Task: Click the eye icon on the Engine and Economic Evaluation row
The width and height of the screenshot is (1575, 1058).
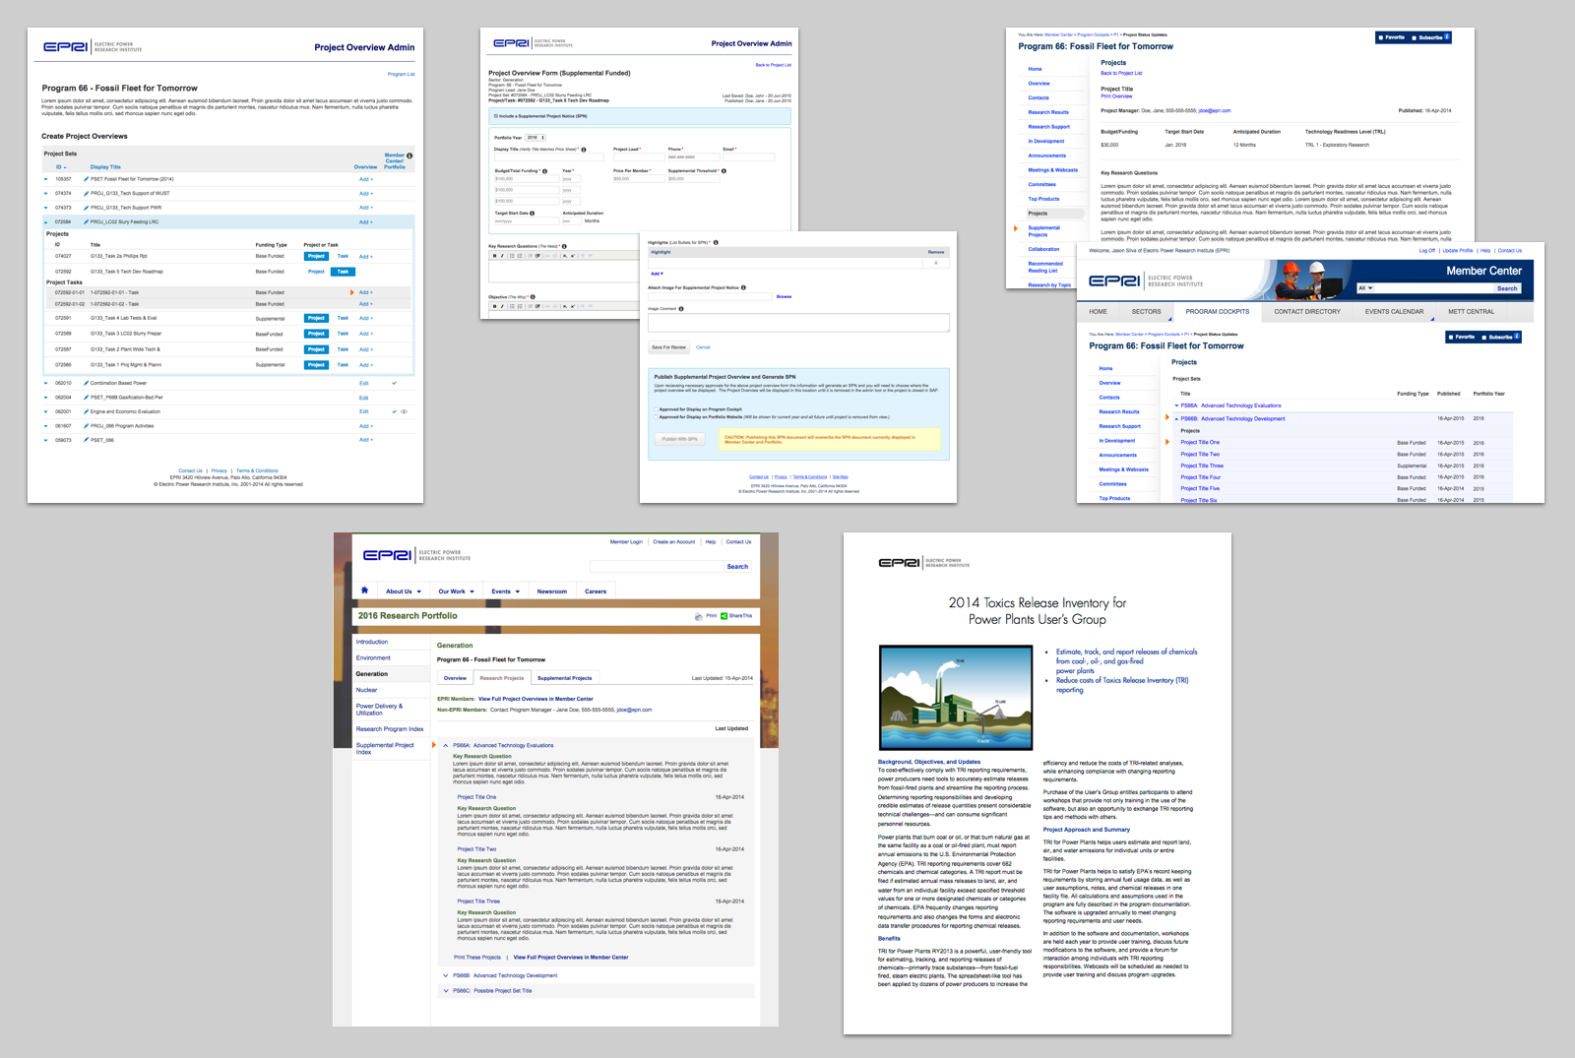Action: [404, 411]
